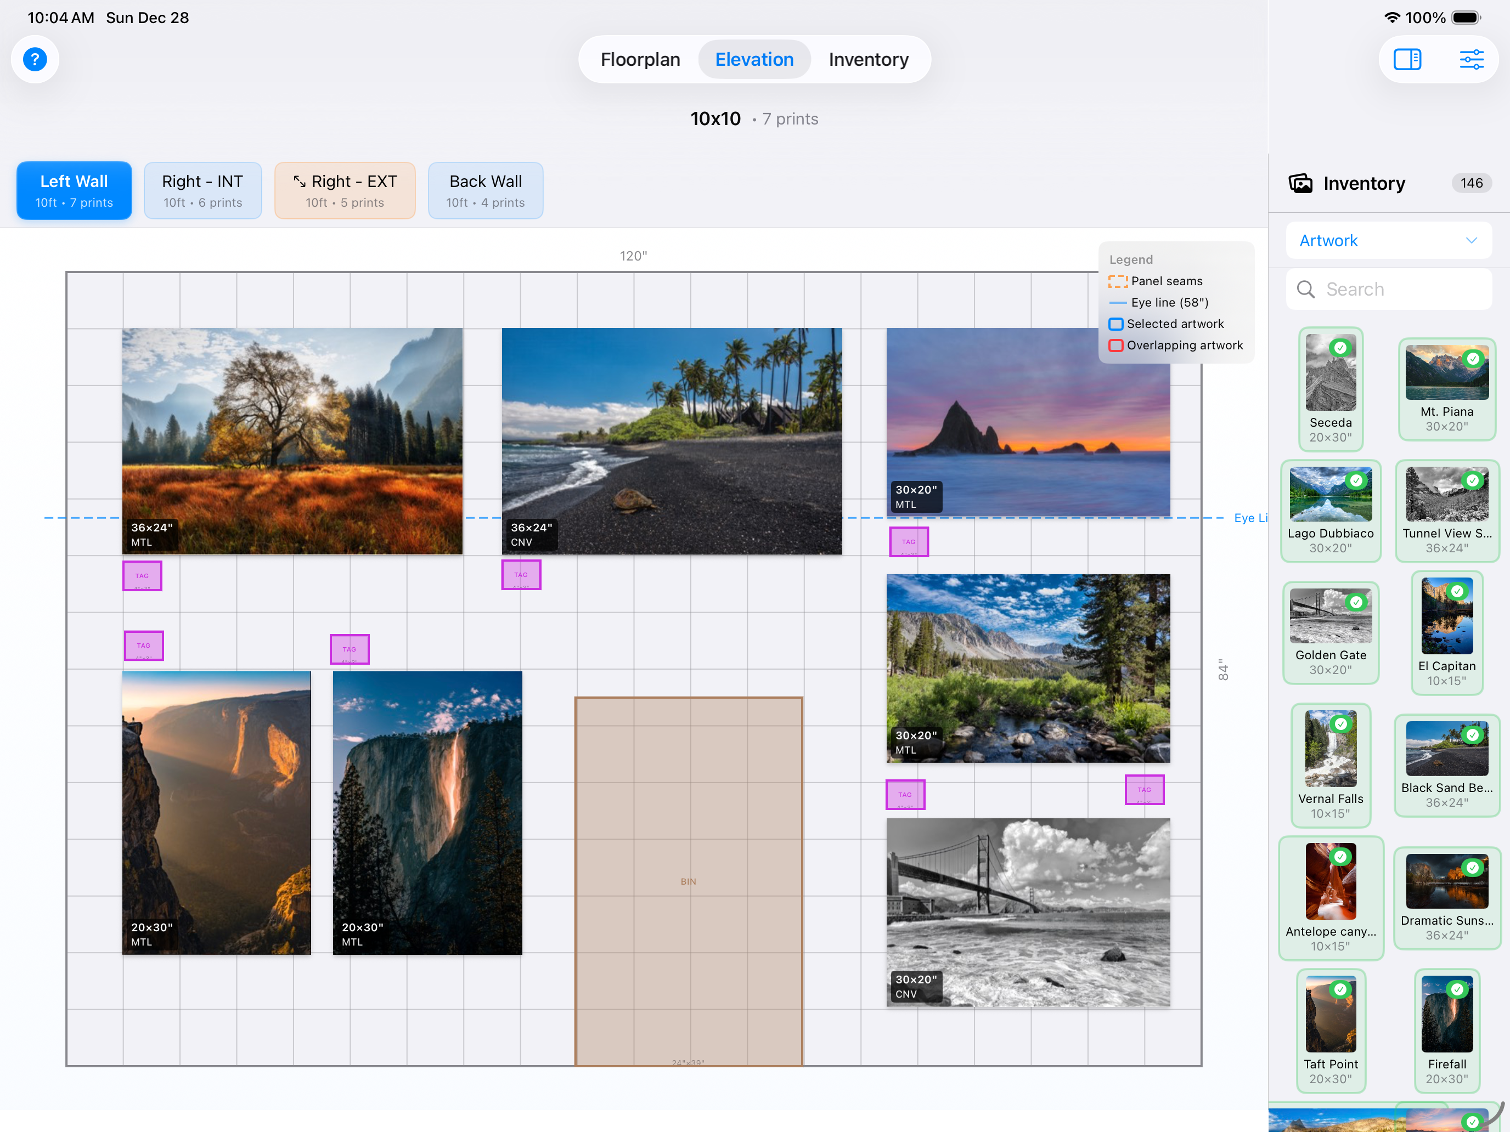The width and height of the screenshot is (1510, 1132).
Task: Click the tag below Black Sand Beach print
Action: point(521,575)
